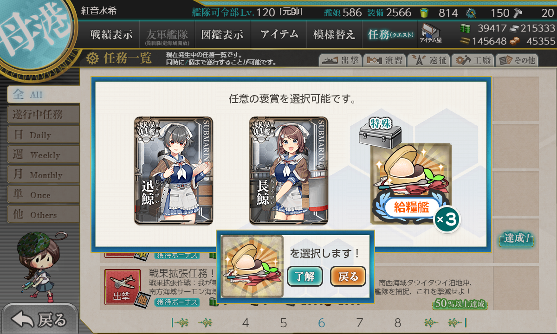Open 戦績表示 records menu
Viewport: 557px width, 334px height.
pyautogui.click(x=111, y=34)
